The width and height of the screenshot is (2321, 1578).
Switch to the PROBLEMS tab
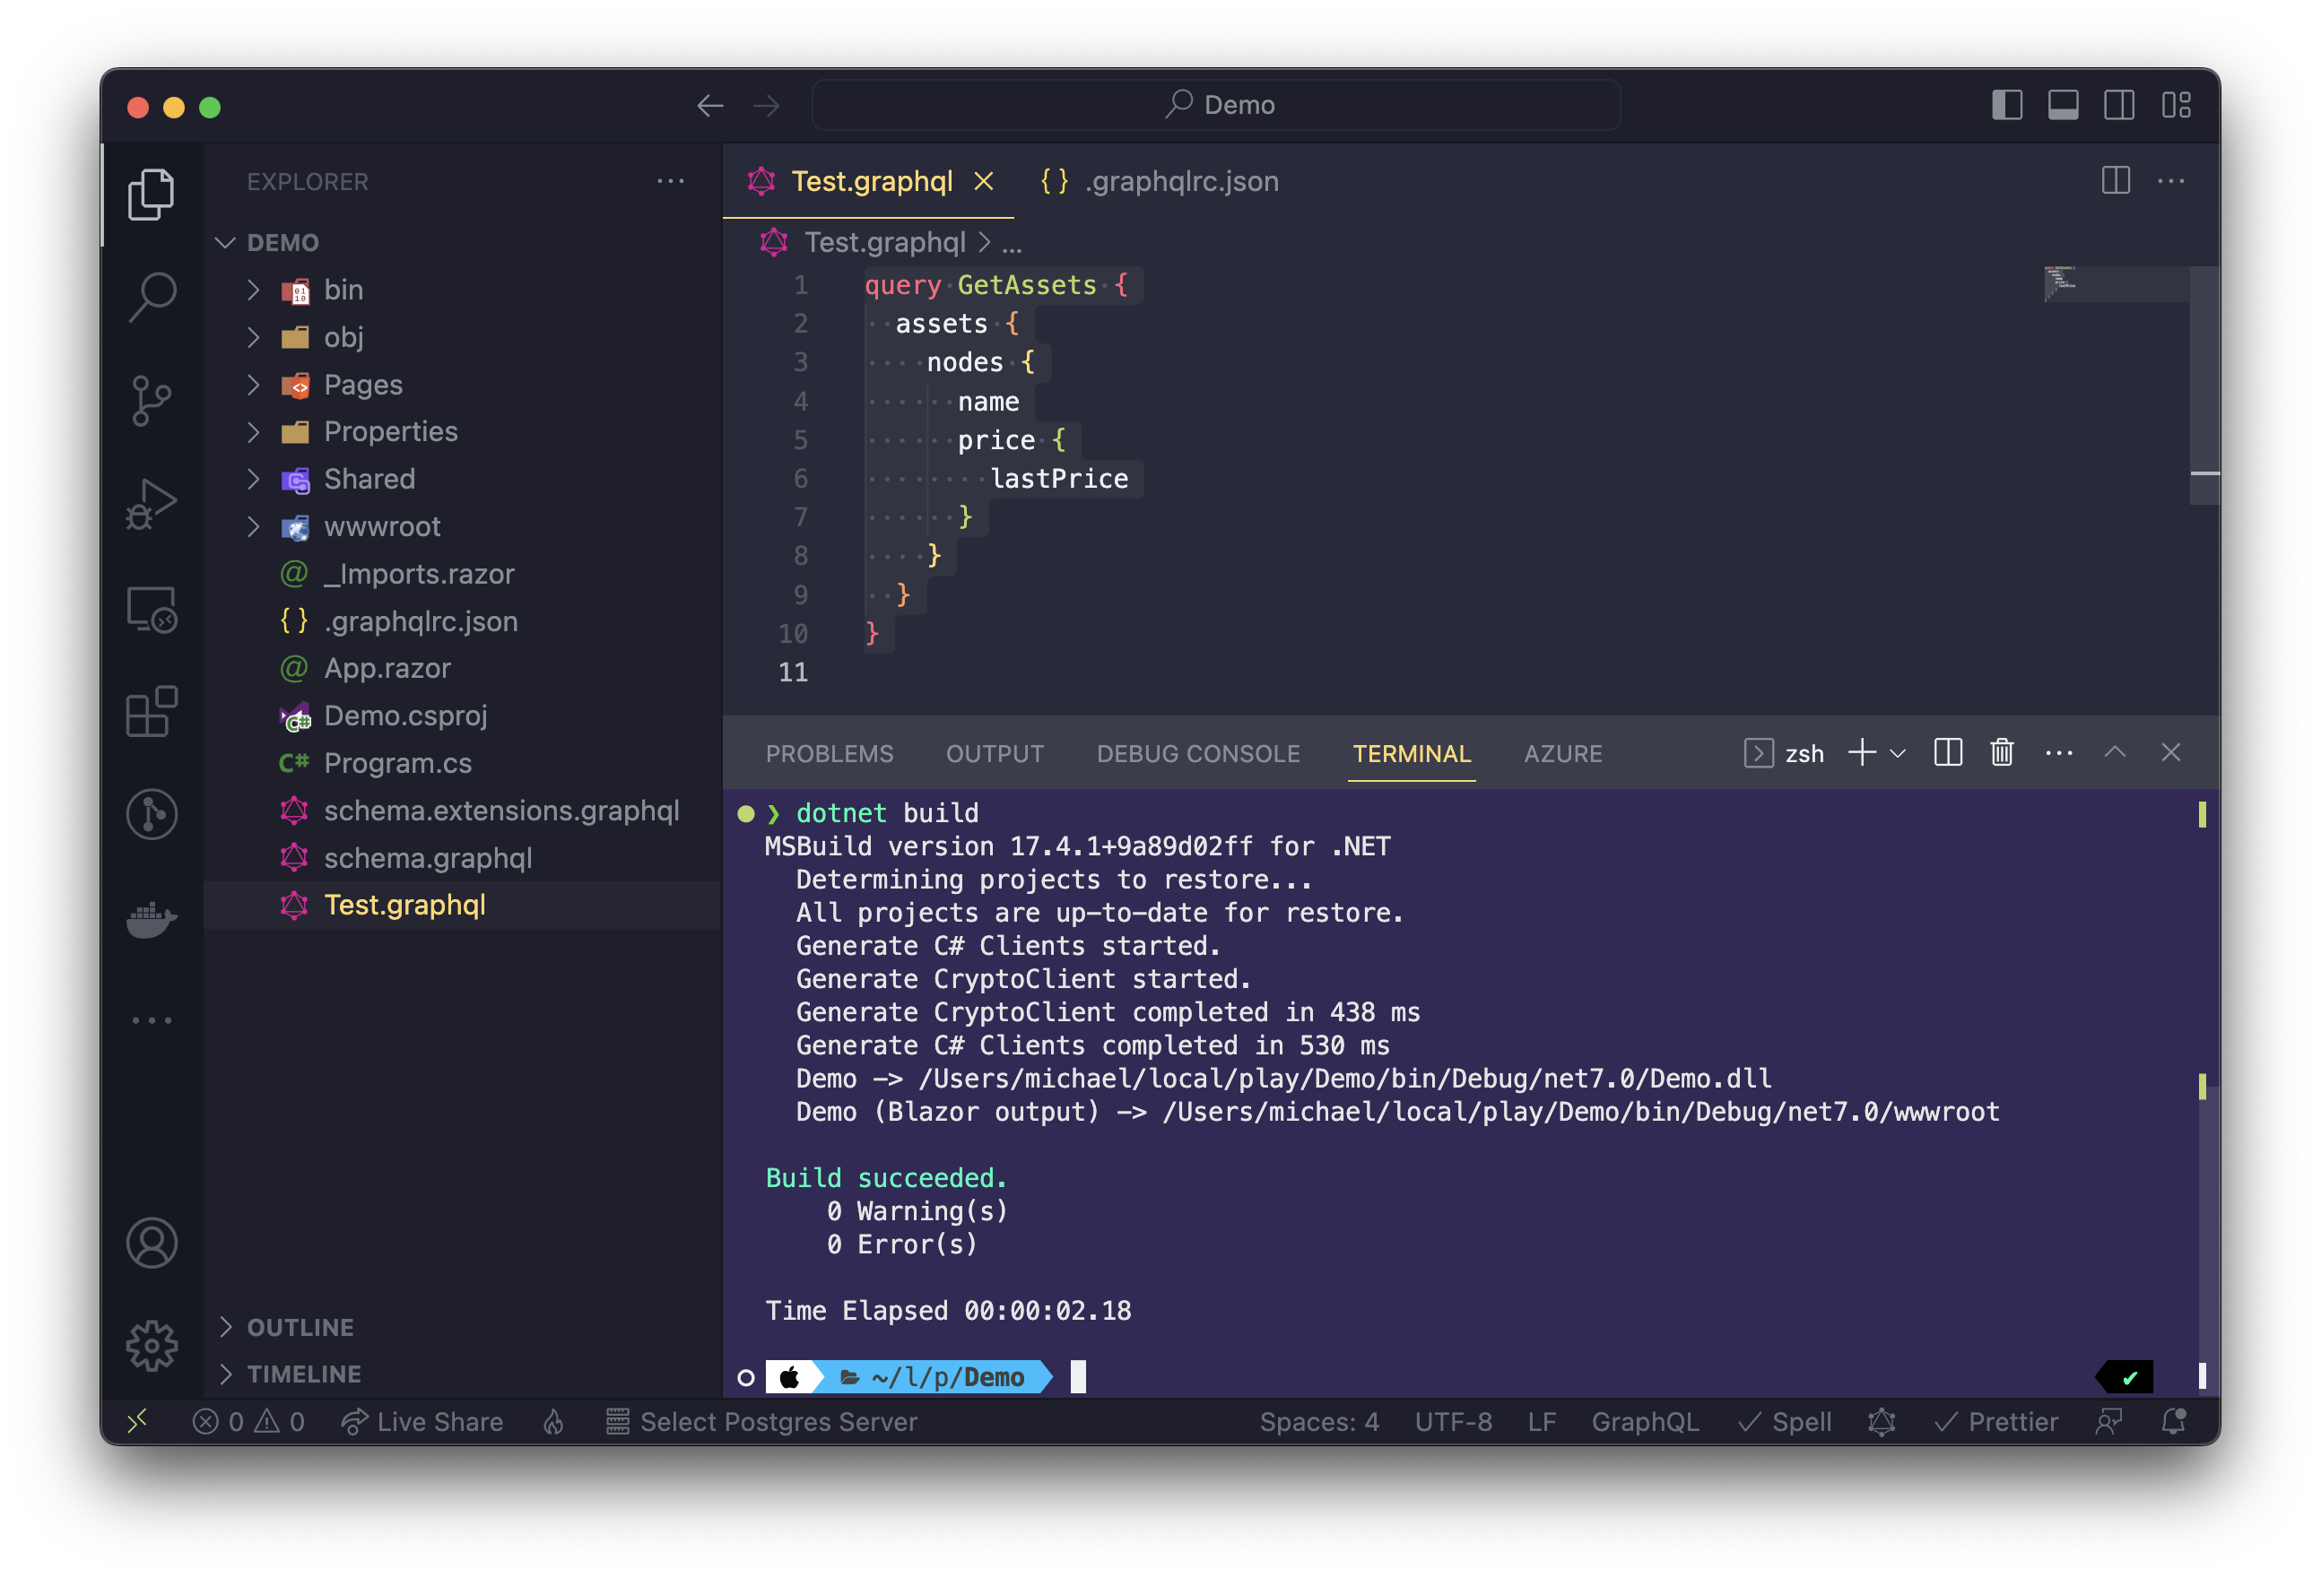point(829,754)
